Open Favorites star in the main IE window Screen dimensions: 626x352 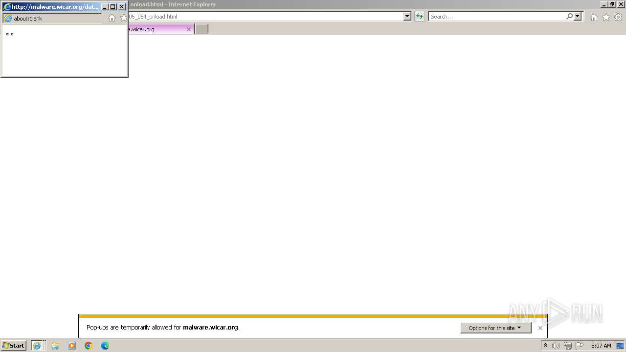tap(606, 17)
